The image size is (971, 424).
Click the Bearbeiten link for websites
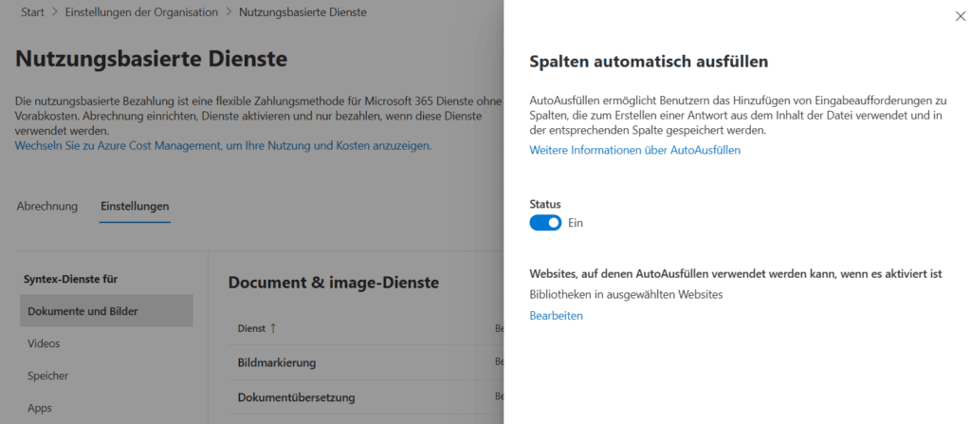point(556,316)
